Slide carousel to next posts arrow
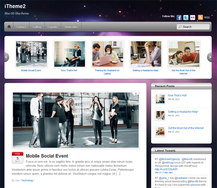This screenshot has width=217, height=188. [209, 57]
